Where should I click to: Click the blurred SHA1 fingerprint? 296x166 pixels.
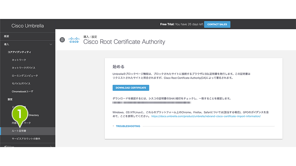click(151, 103)
